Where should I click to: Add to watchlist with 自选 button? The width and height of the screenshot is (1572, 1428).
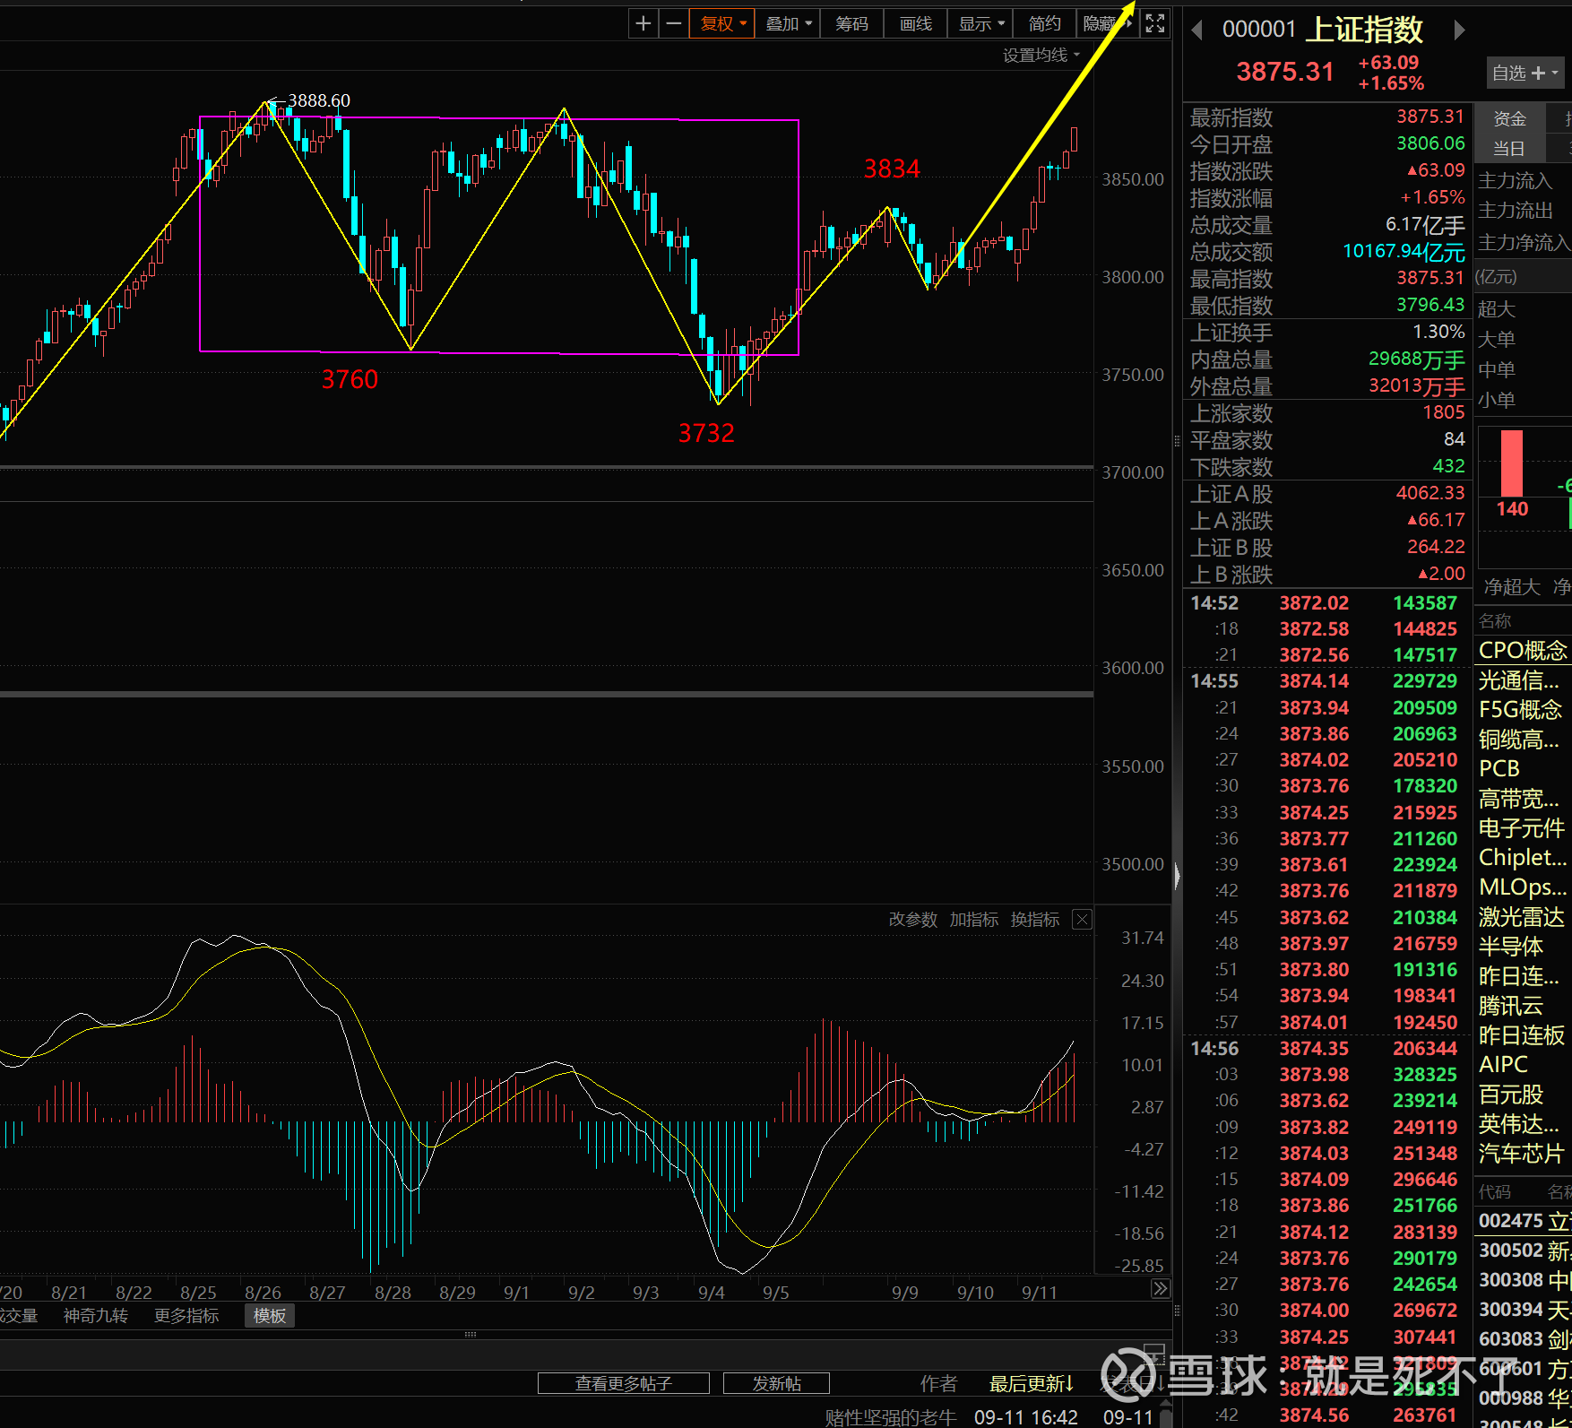pos(1524,73)
